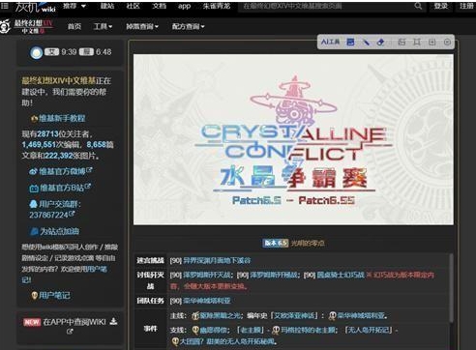Viewport: 476px width, 350px height.
Task: Click the download icon beside 在APP中查阅WIKI
Action: [113, 321]
